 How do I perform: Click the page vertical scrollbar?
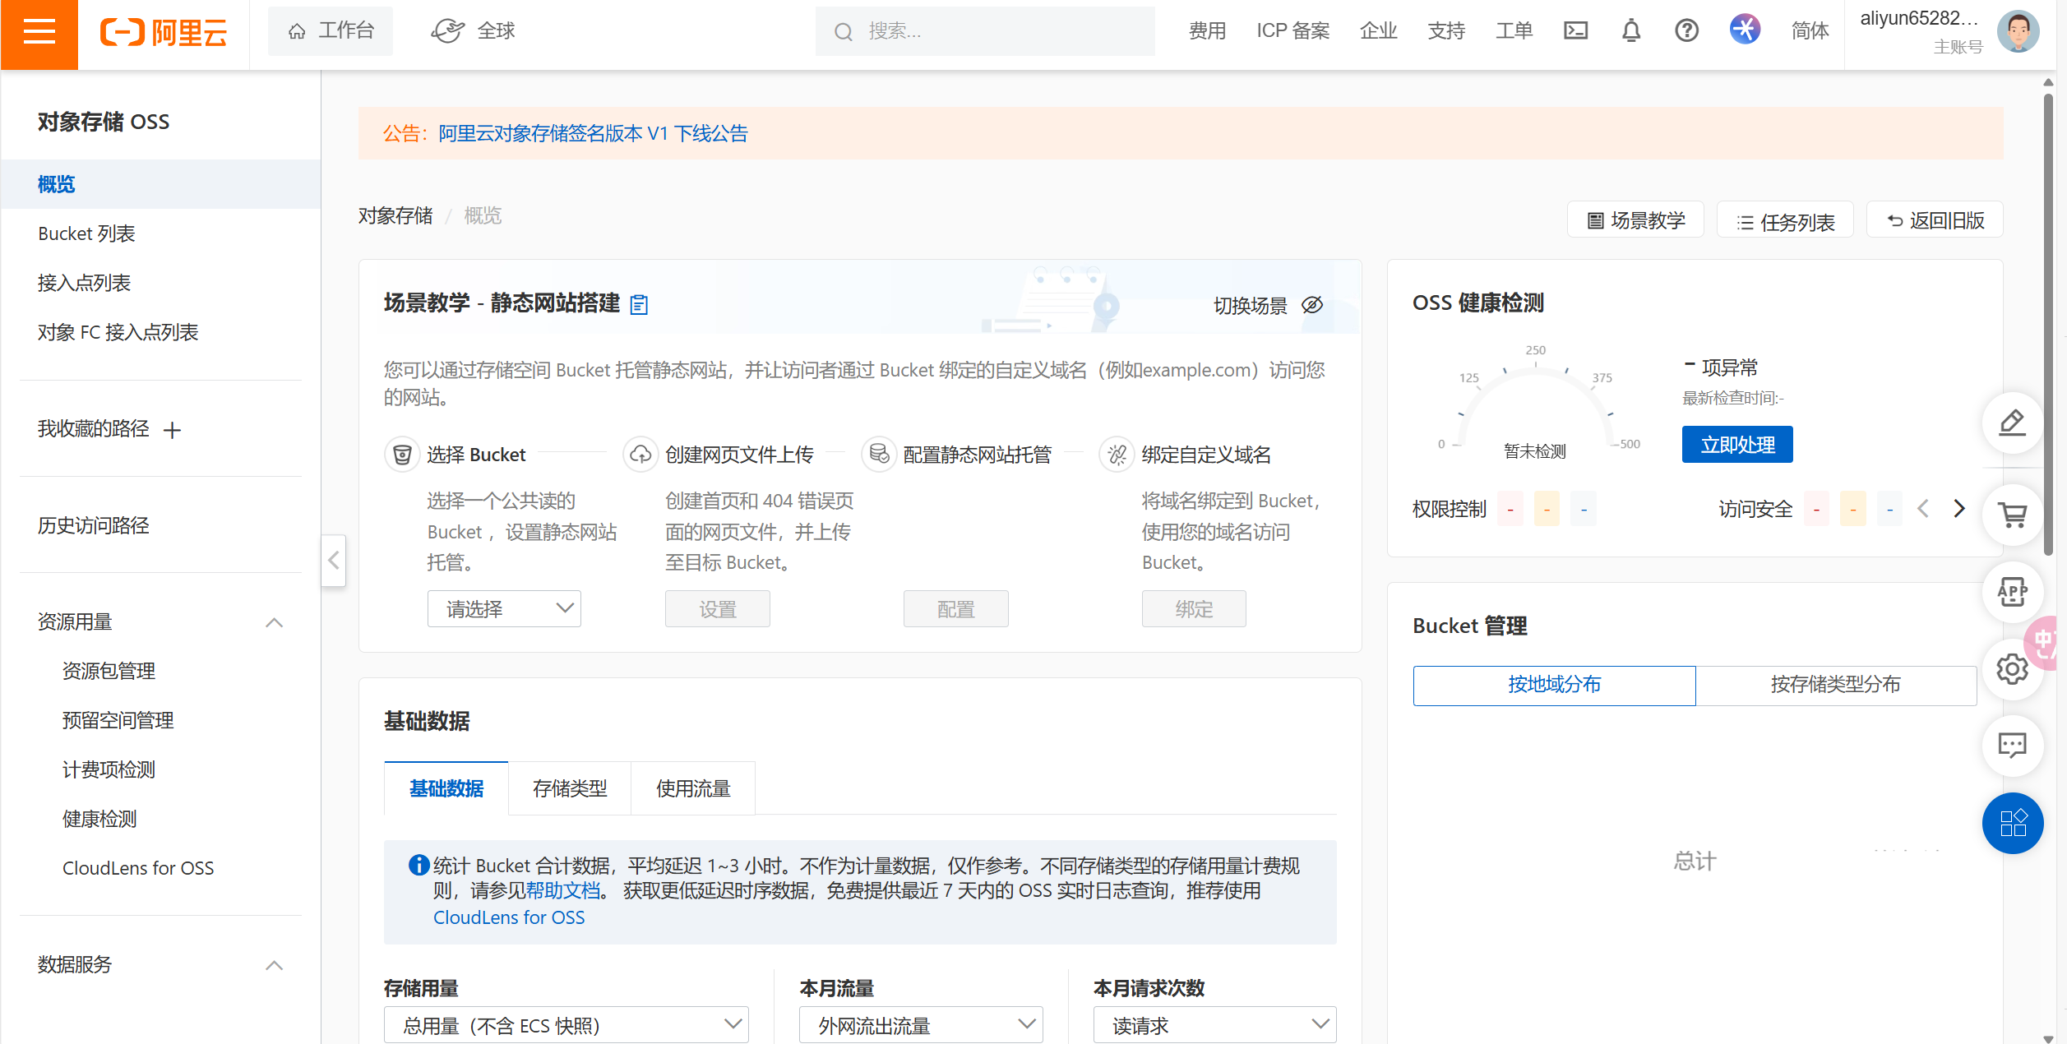[x=2048, y=325]
